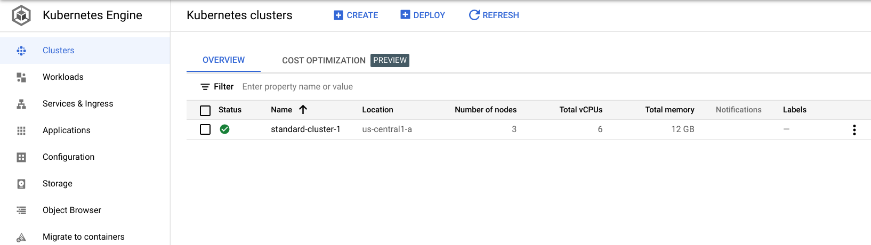Click the Labels column header
This screenshot has width=871, height=245.
pyautogui.click(x=794, y=110)
